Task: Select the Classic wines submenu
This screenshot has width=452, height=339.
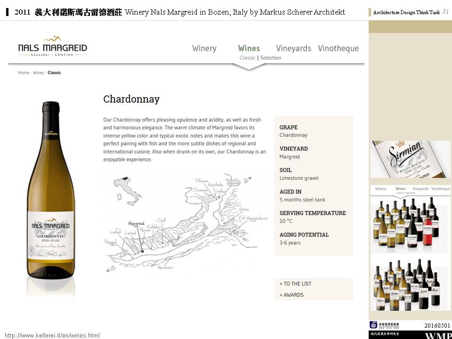Action: tap(247, 57)
